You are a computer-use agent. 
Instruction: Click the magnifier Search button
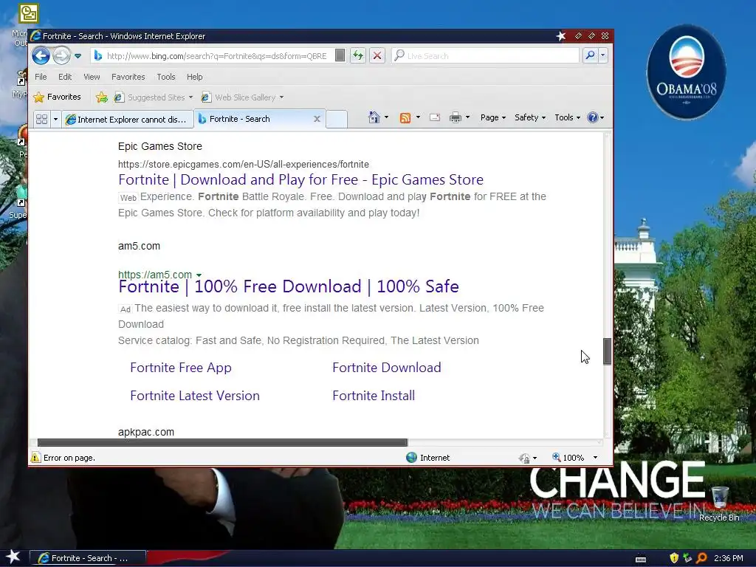(x=590, y=55)
